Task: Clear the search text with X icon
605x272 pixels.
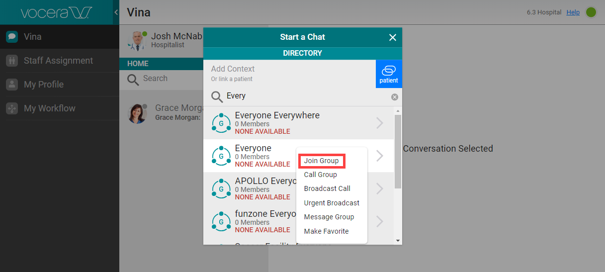Action: tap(394, 97)
